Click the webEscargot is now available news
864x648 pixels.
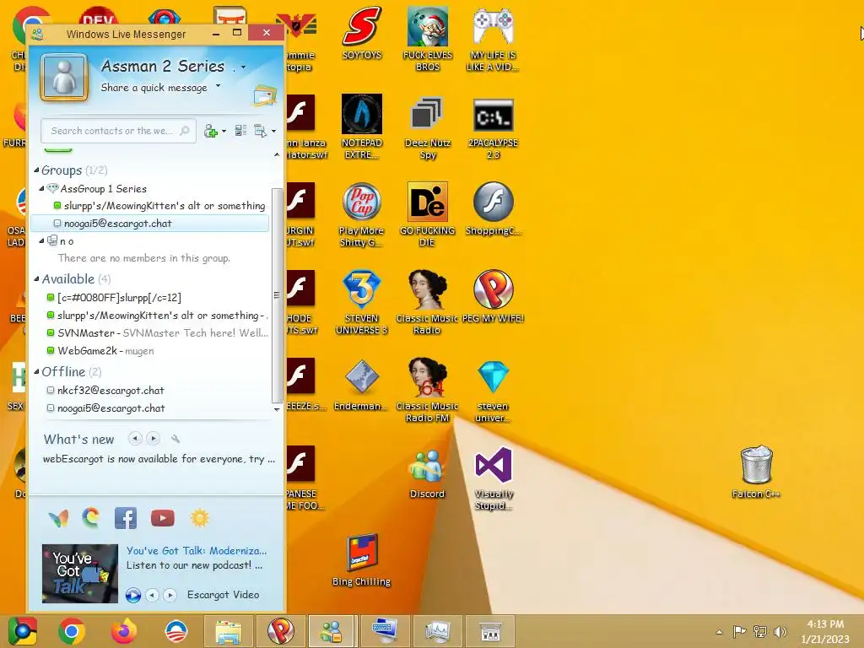tap(159, 459)
